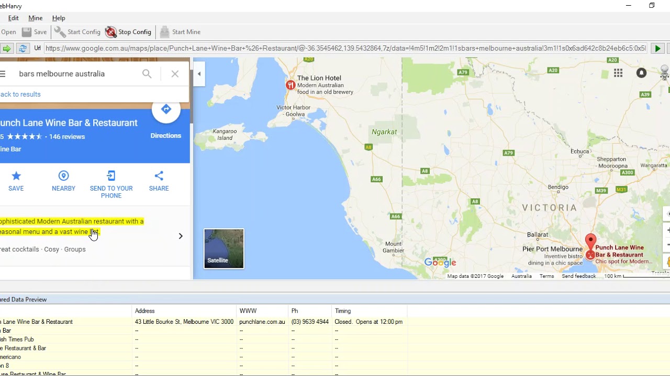The image size is (670, 376).
Task: Click the Terms link on the map
Action: tap(546, 276)
